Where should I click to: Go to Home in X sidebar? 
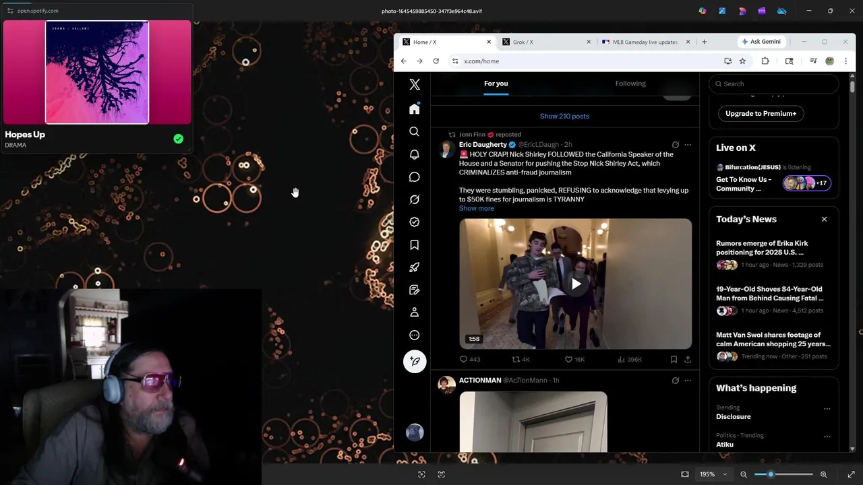click(415, 109)
